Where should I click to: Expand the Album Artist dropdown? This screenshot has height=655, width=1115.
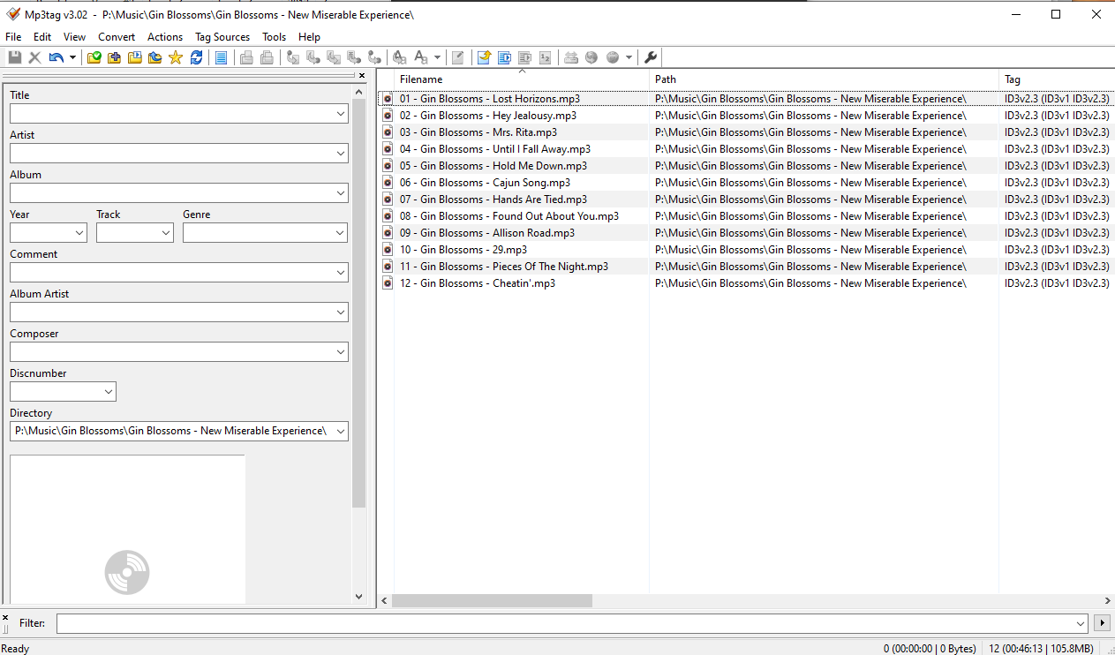[x=341, y=312]
